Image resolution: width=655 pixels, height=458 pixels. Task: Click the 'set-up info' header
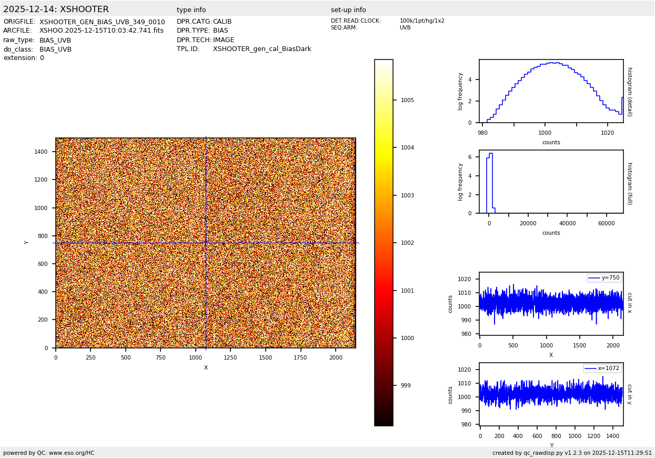point(348,10)
